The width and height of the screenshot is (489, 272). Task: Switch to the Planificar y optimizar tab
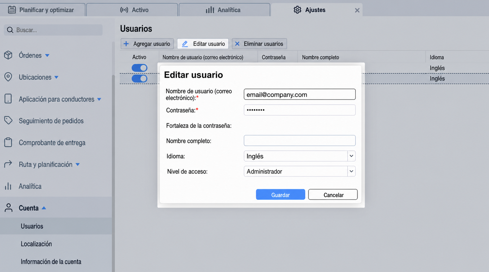coord(42,10)
